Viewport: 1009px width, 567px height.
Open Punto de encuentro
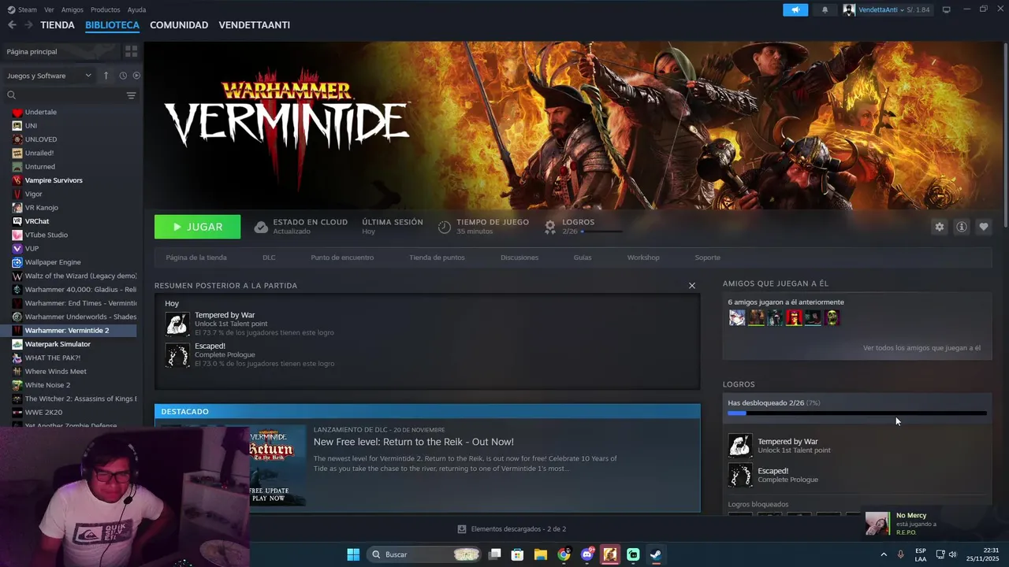coord(342,258)
